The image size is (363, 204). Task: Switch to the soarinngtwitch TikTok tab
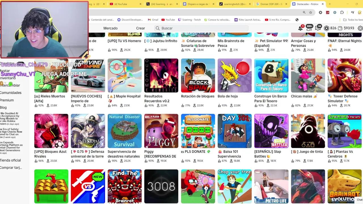pos(235,4)
